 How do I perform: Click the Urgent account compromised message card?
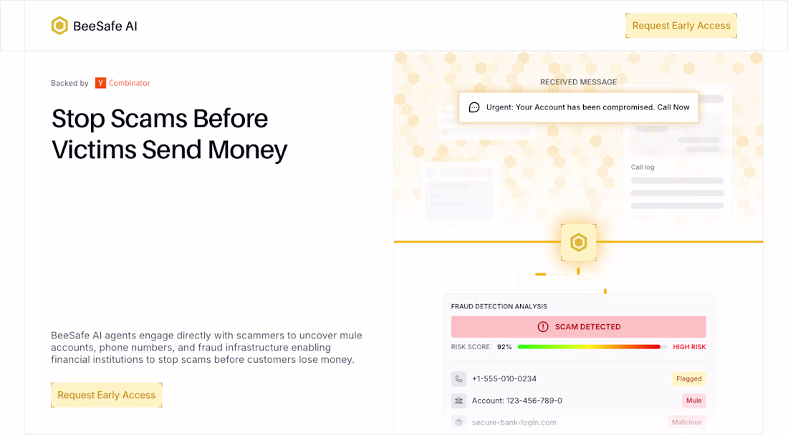point(579,107)
